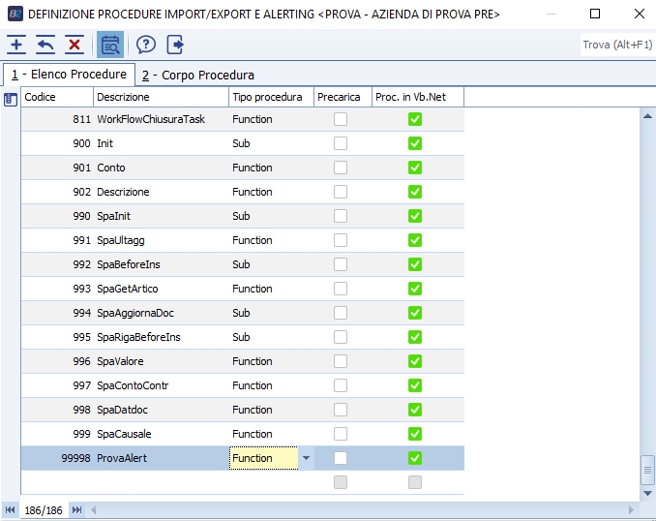Open help with the question mark icon
Viewport: 656px width, 521px height.
[146, 45]
